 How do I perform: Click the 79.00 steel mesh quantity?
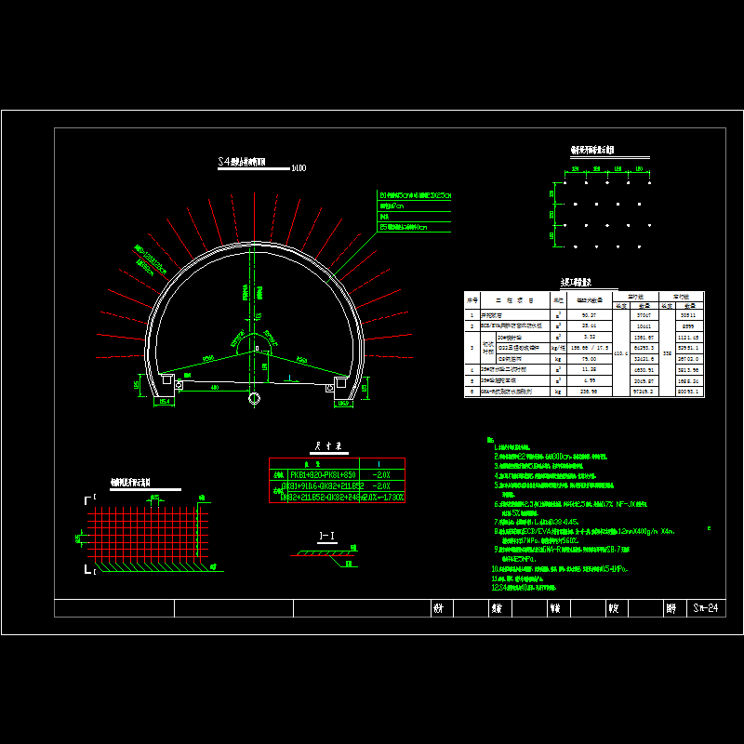[589, 359]
